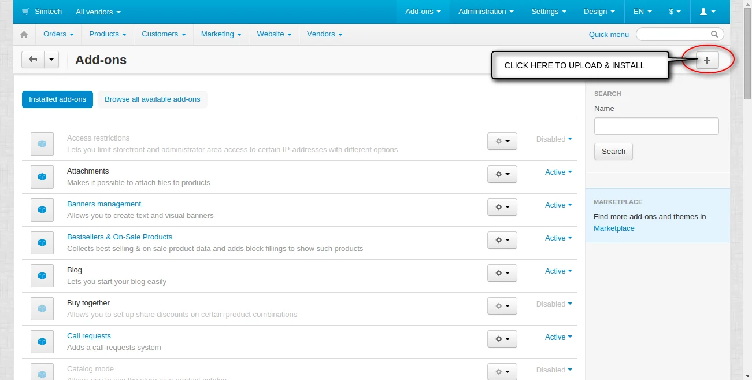
Task: Click the plus icon to upload add-on
Action: point(707,60)
